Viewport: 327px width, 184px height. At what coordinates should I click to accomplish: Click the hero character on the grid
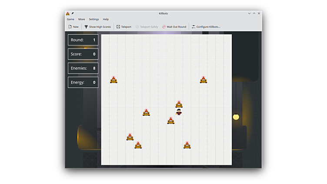tap(179, 112)
